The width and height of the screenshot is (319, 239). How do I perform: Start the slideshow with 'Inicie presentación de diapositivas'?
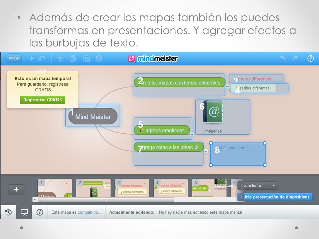pos(275,197)
